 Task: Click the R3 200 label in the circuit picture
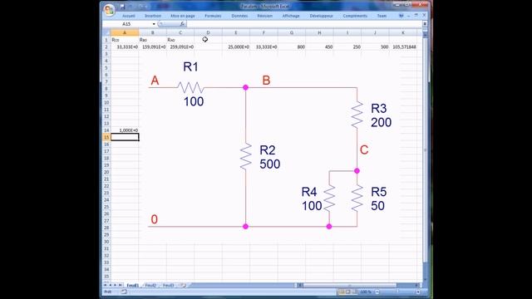tap(381, 115)
